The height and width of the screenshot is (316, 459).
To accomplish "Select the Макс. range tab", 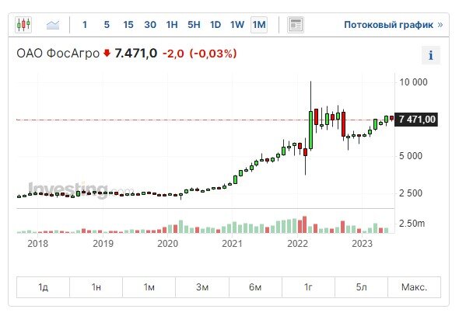I will coord(414,287).
